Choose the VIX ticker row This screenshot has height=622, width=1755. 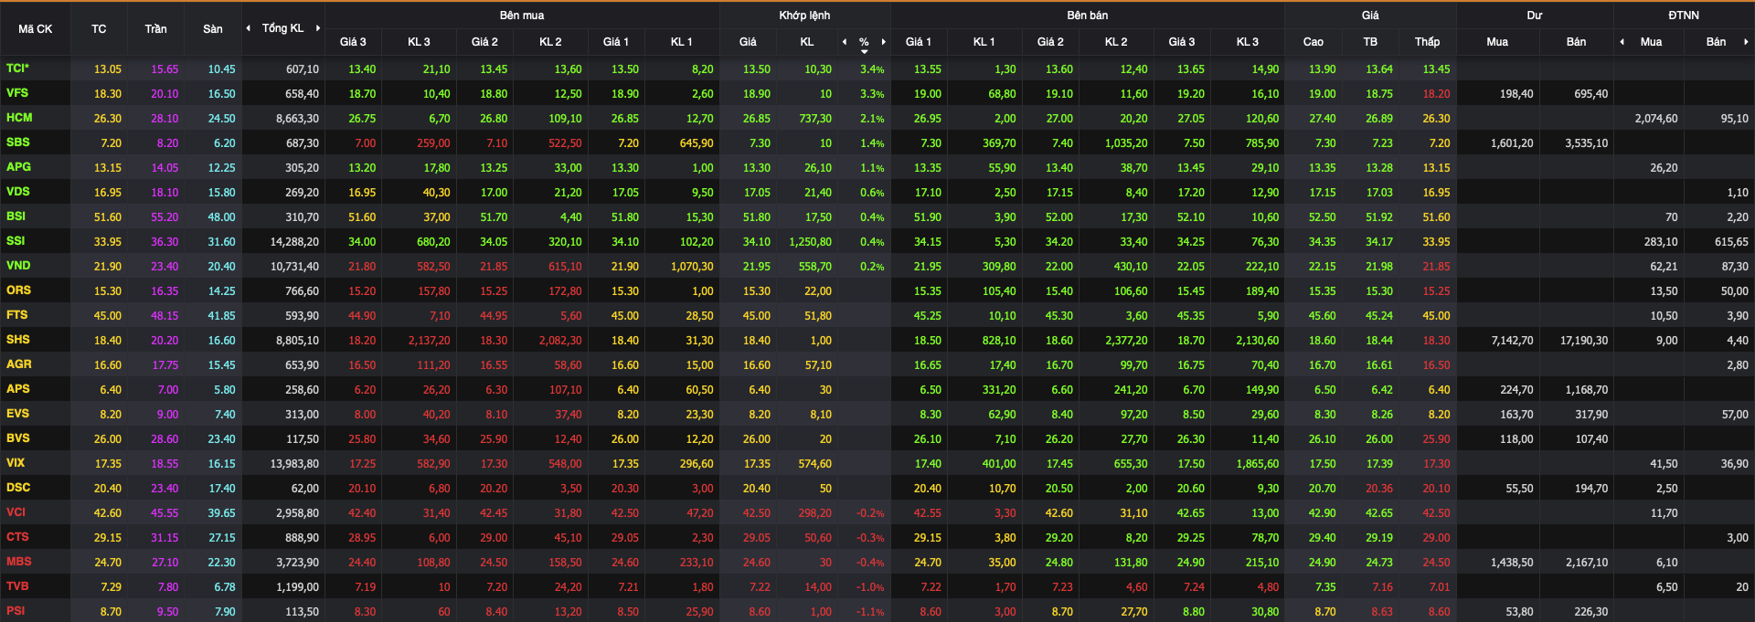16,463
